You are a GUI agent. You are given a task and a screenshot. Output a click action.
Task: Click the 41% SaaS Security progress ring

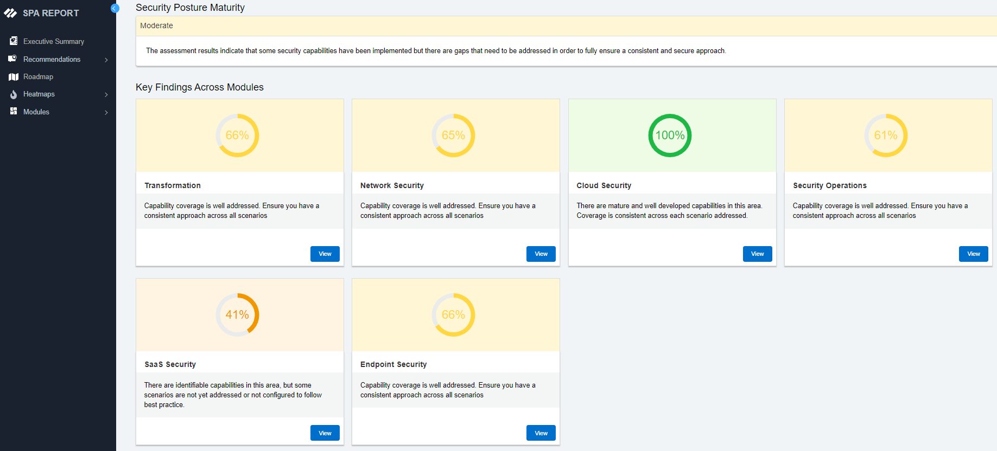237,315
